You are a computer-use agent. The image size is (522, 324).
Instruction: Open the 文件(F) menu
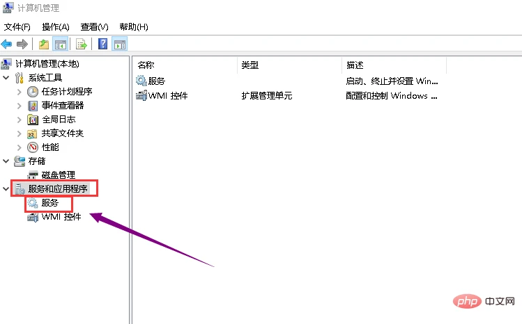click(17, 27)
